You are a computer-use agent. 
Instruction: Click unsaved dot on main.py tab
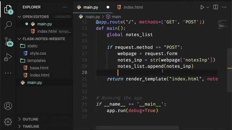coord(108,7)
